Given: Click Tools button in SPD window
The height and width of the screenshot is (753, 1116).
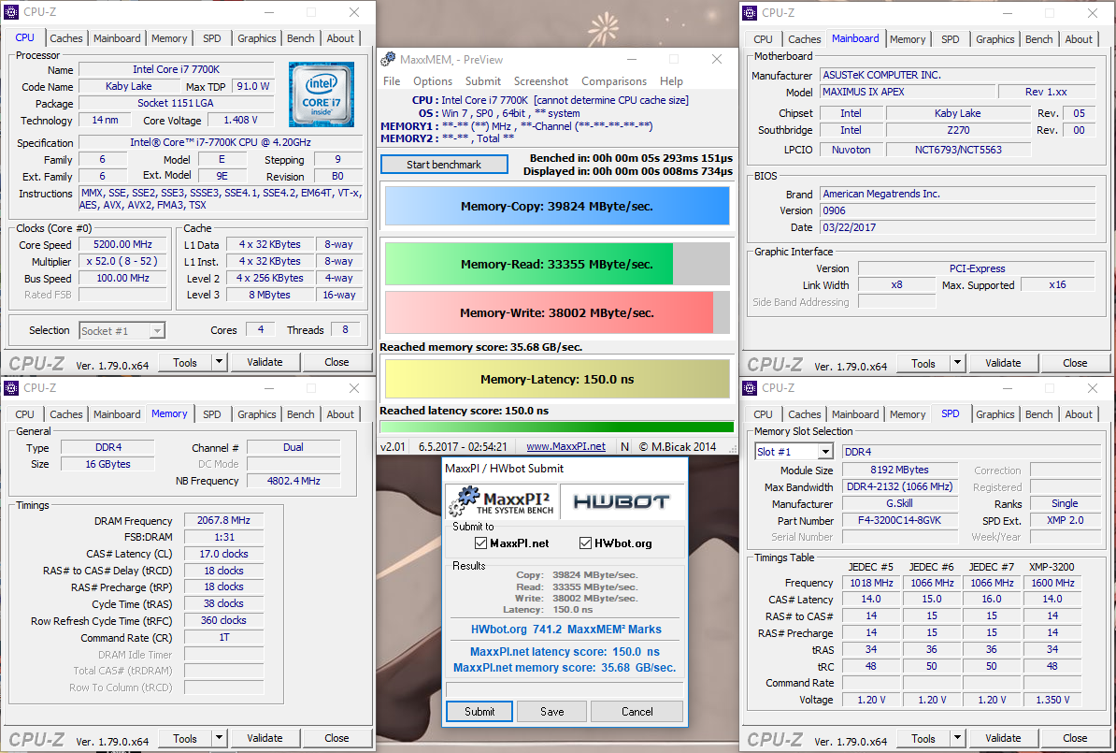Looking at the screenshot, I should [x=923, y=738].
